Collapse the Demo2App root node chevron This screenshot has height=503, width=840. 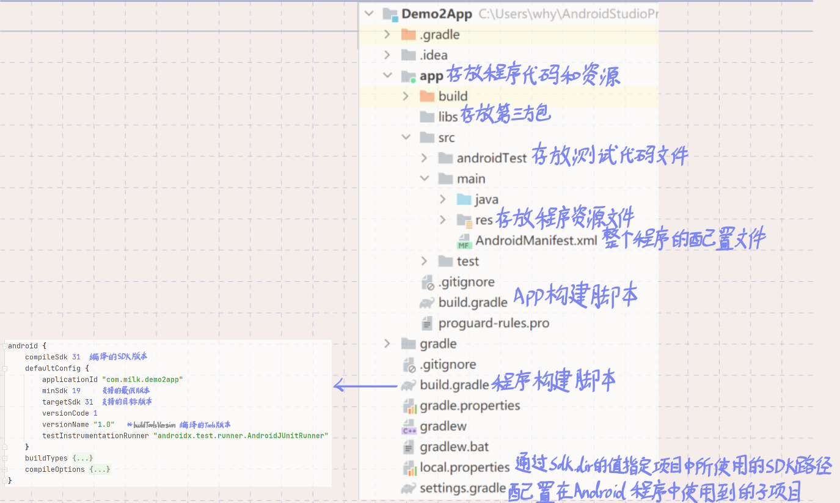pos(368,13)
